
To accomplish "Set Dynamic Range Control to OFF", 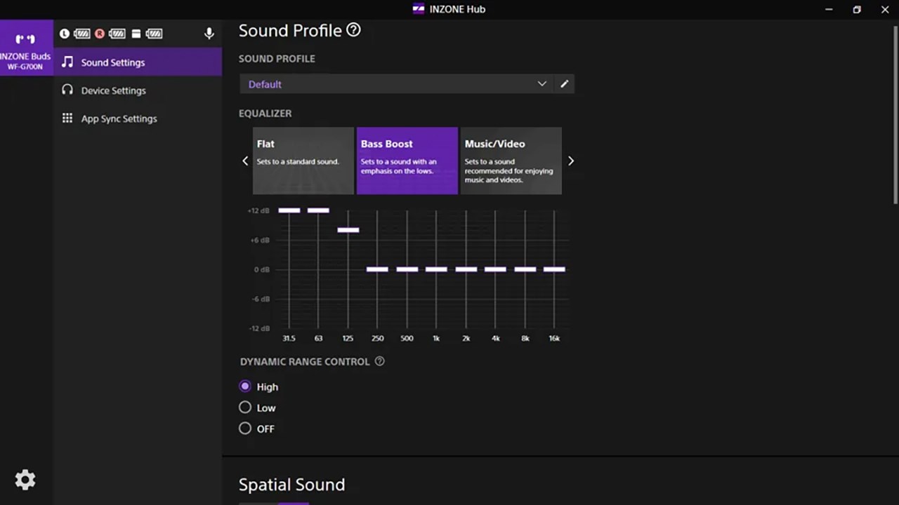I will point(245,428).
